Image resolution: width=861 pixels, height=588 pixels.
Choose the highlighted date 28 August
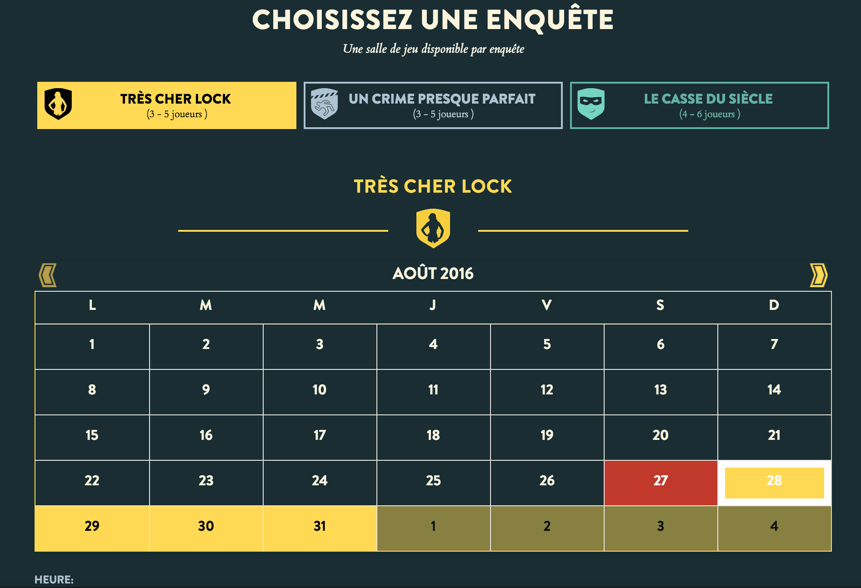[774, 483]
